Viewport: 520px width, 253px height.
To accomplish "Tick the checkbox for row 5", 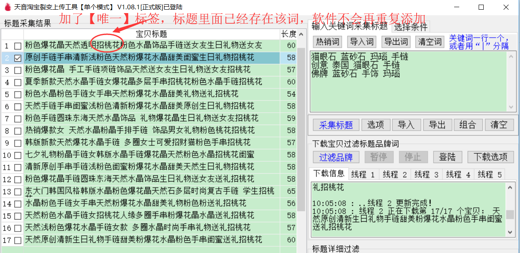I will (x=18, y=94).
